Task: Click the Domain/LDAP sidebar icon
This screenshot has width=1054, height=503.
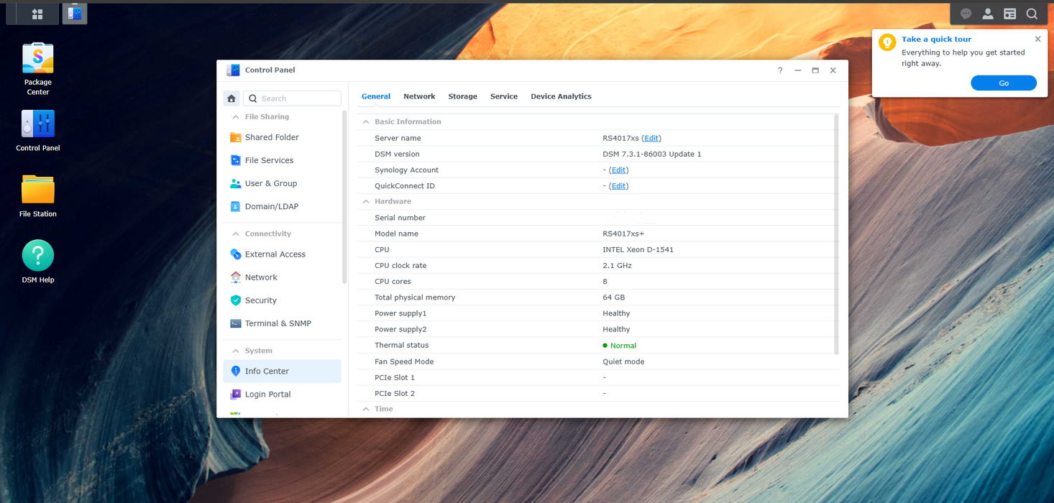Action: click(x=235, y=206)
